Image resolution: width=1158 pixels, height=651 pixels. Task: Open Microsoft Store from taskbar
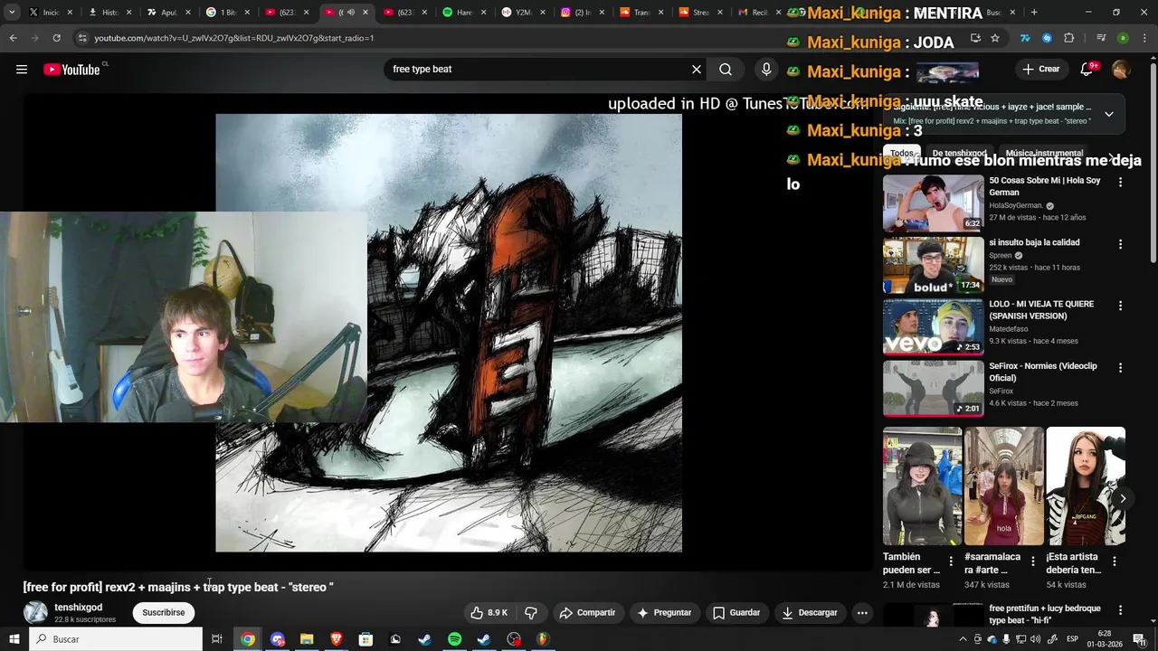[x=365, y=639]
